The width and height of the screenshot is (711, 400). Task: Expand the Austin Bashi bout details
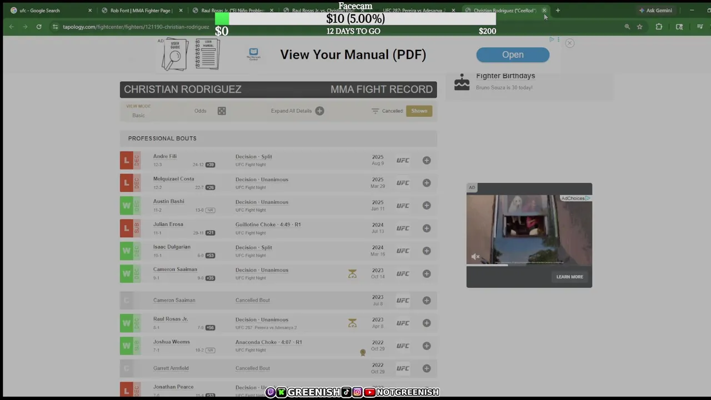(x=427, y=206)
